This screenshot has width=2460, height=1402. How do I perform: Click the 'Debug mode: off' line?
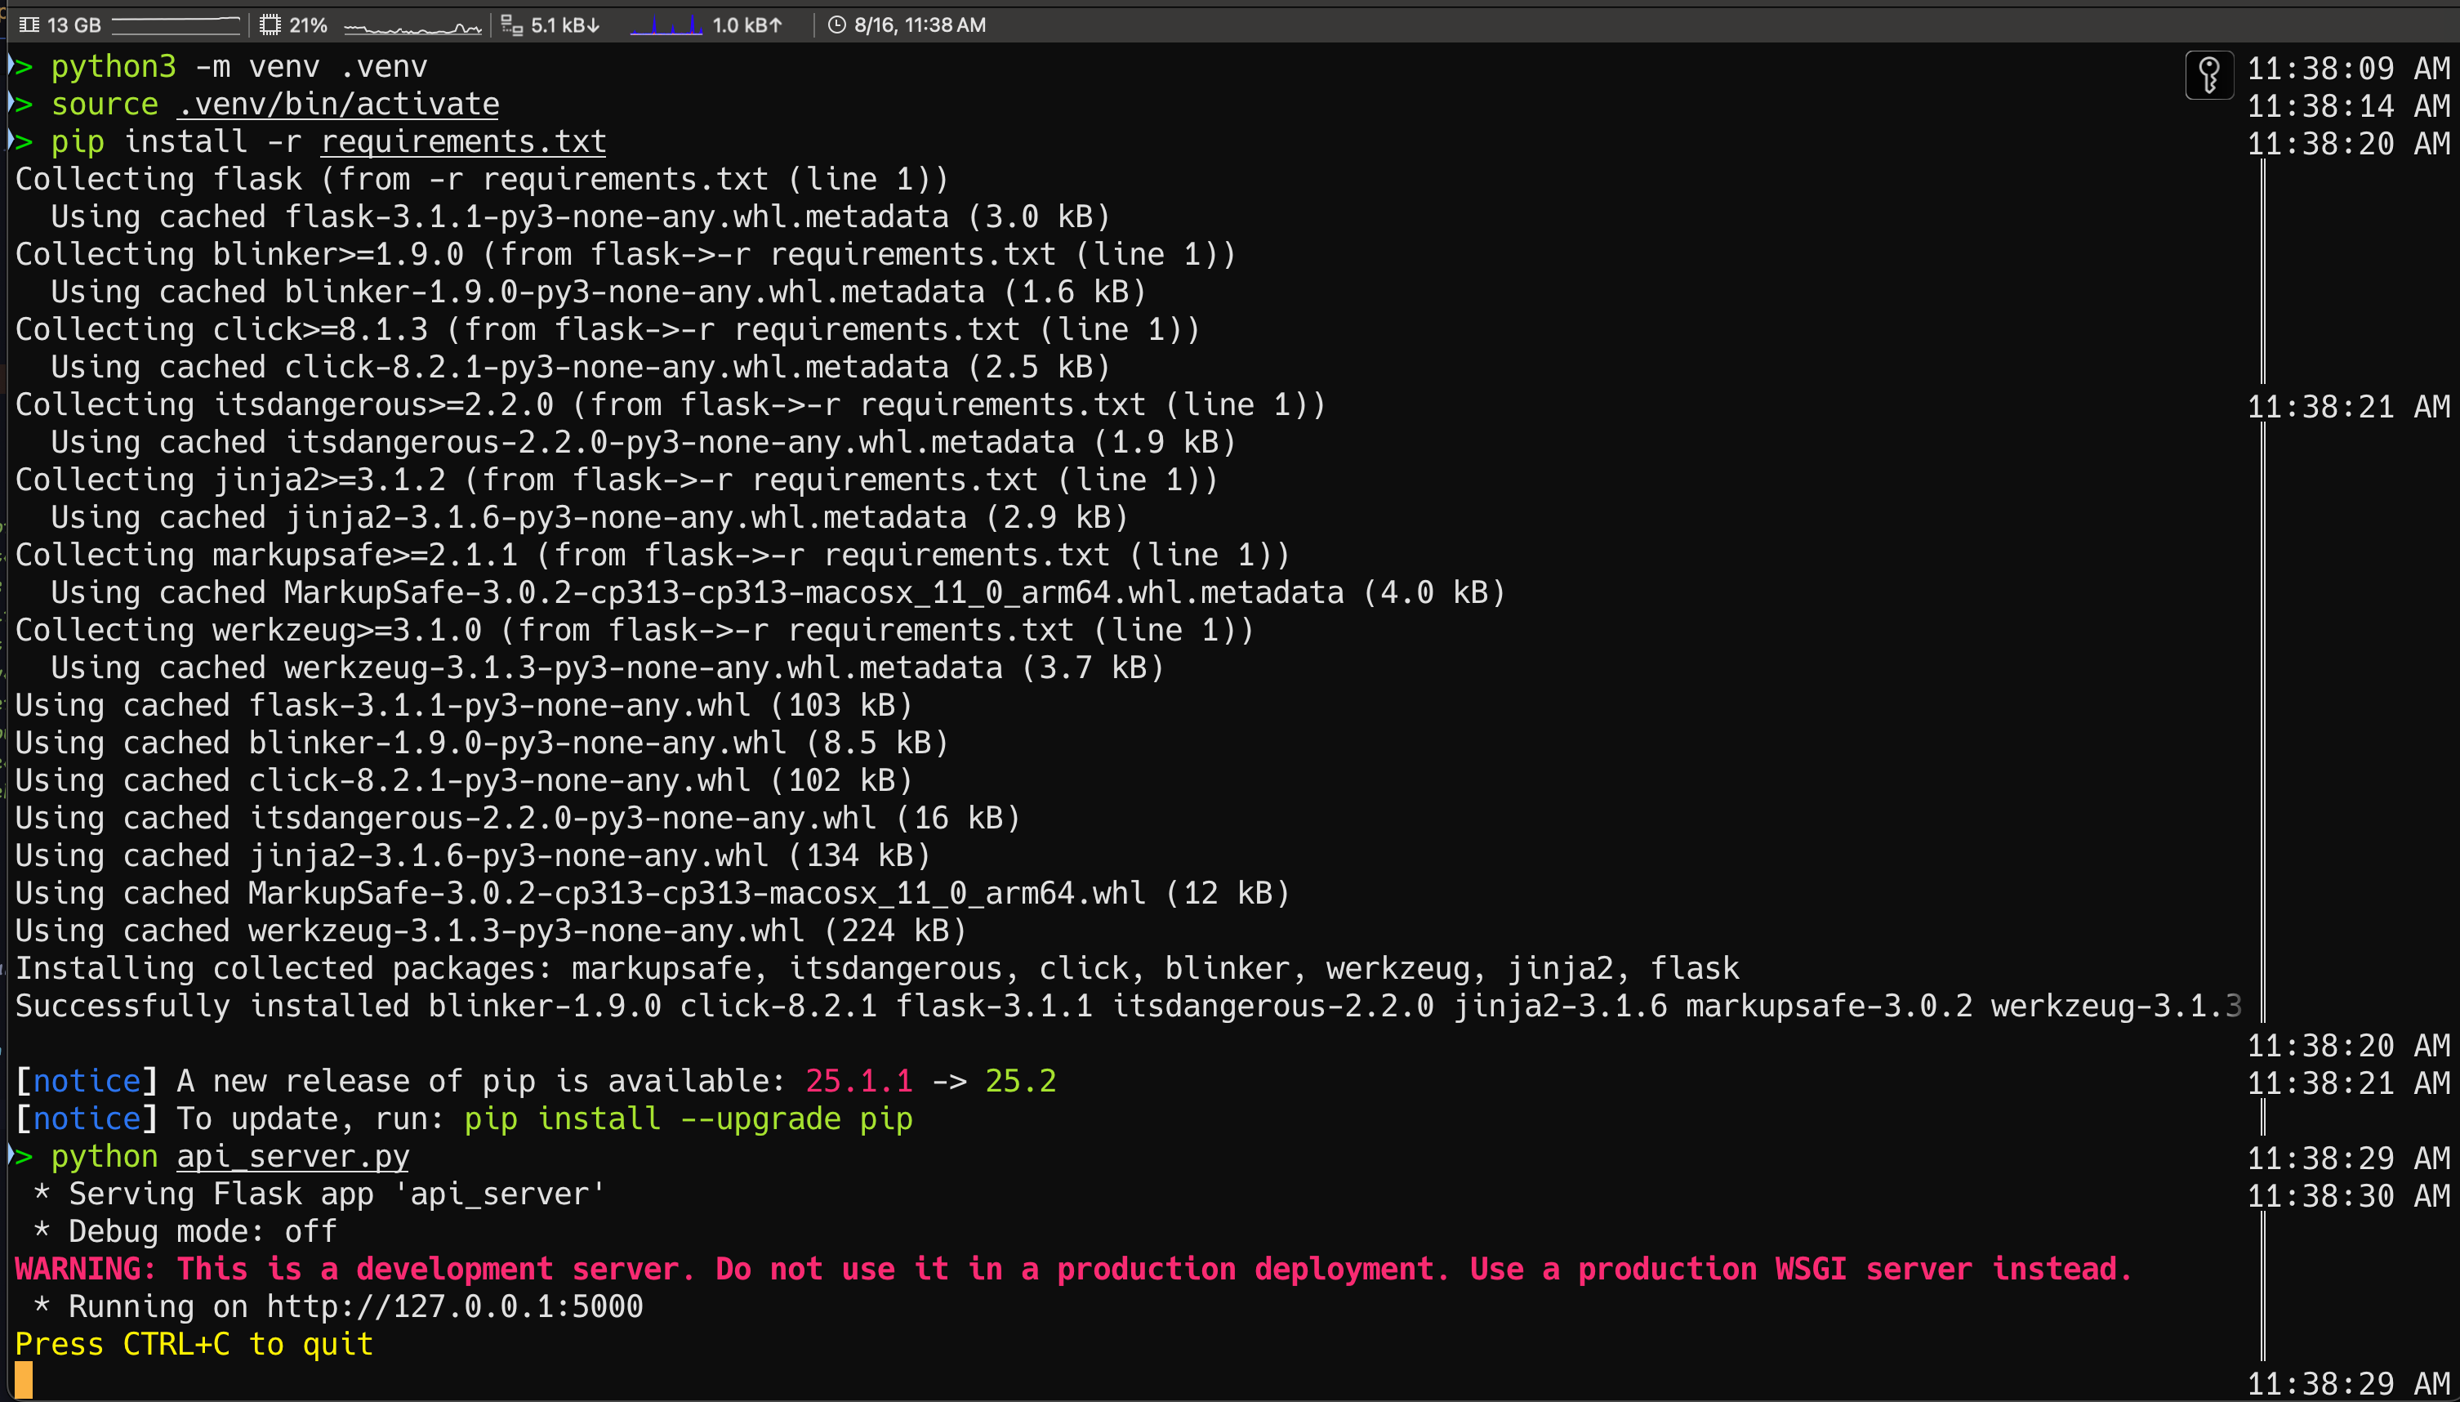pyautogui.click(x=185, y=1231)
